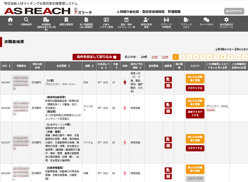Click AS REACH logo
Image resolution: width=248 pixels, height=182 pixels.
tap(37, 11)
